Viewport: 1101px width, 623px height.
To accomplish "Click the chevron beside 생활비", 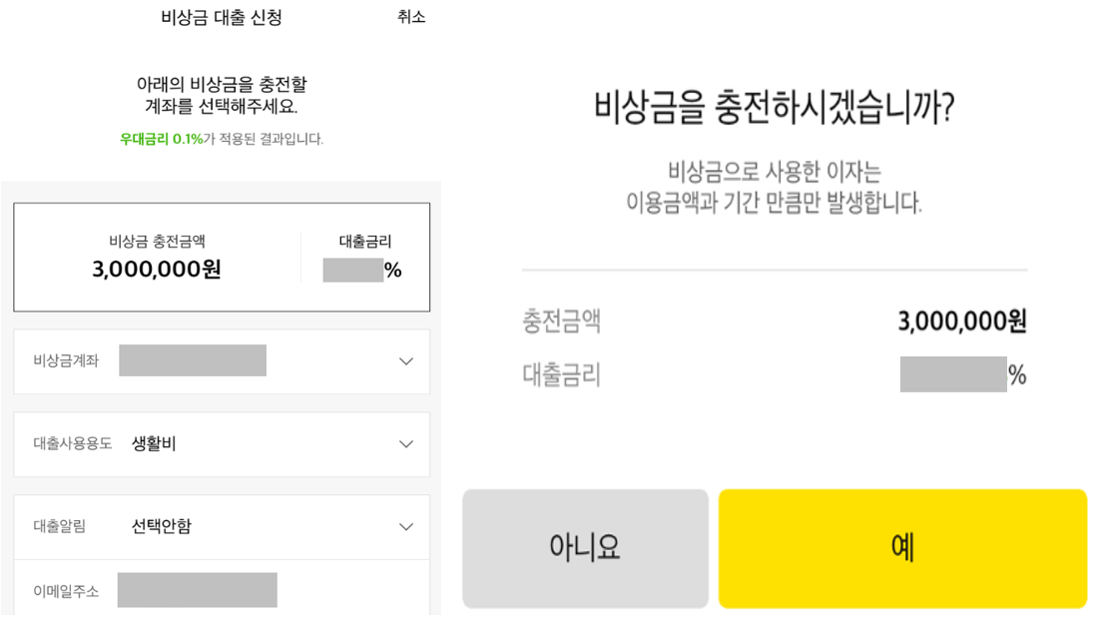I will coord(406,444).
